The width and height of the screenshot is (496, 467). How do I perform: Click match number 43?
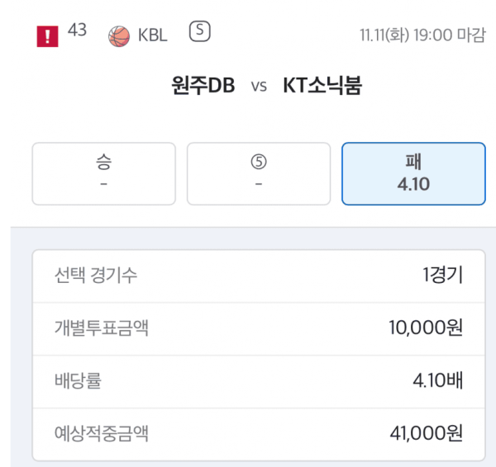pos(78,31)
